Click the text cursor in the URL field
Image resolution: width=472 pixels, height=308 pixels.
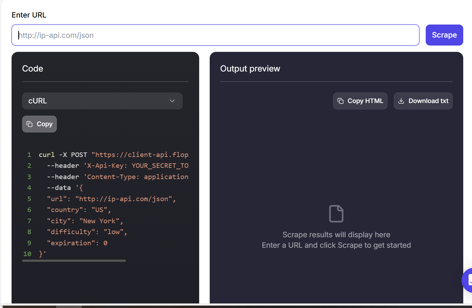[x=18, y=35]
